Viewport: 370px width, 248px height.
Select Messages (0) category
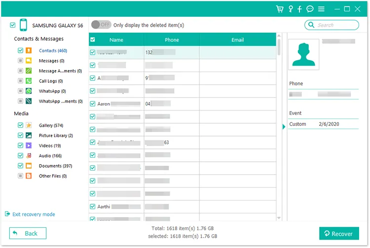pos(51,61)
